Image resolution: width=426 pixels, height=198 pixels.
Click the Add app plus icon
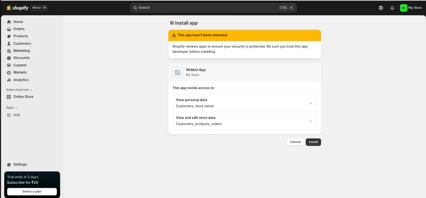click(9, 115)
